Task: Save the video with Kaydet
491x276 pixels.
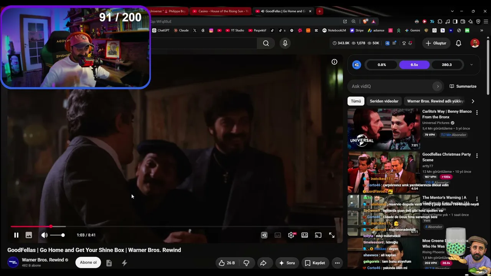Action: (x=315, y=263)
